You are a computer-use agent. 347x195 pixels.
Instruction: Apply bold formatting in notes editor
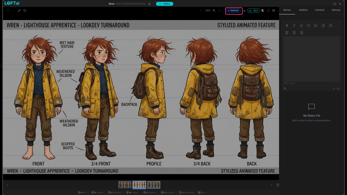coord(287,25)
